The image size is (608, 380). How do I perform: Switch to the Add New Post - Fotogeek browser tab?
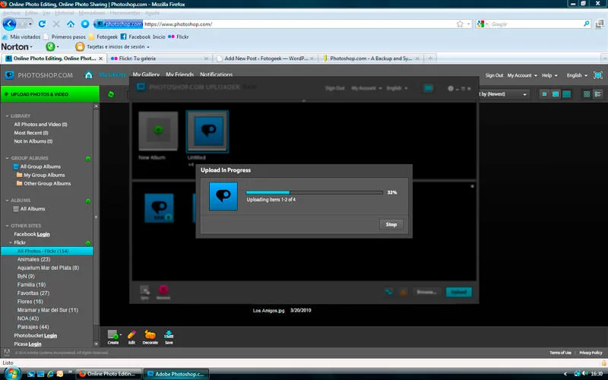point(265,59)
